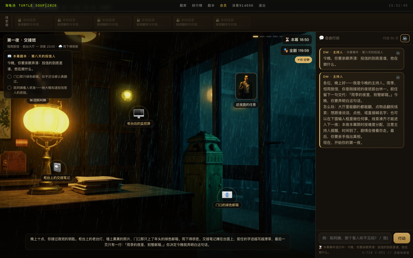The width and height of the screenshot is (413, 258).
Task: Click the 晚上十点 narration text box
Action: point(158,242)
